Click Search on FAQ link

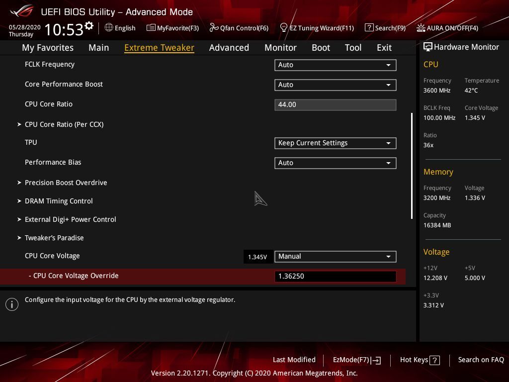481,360
